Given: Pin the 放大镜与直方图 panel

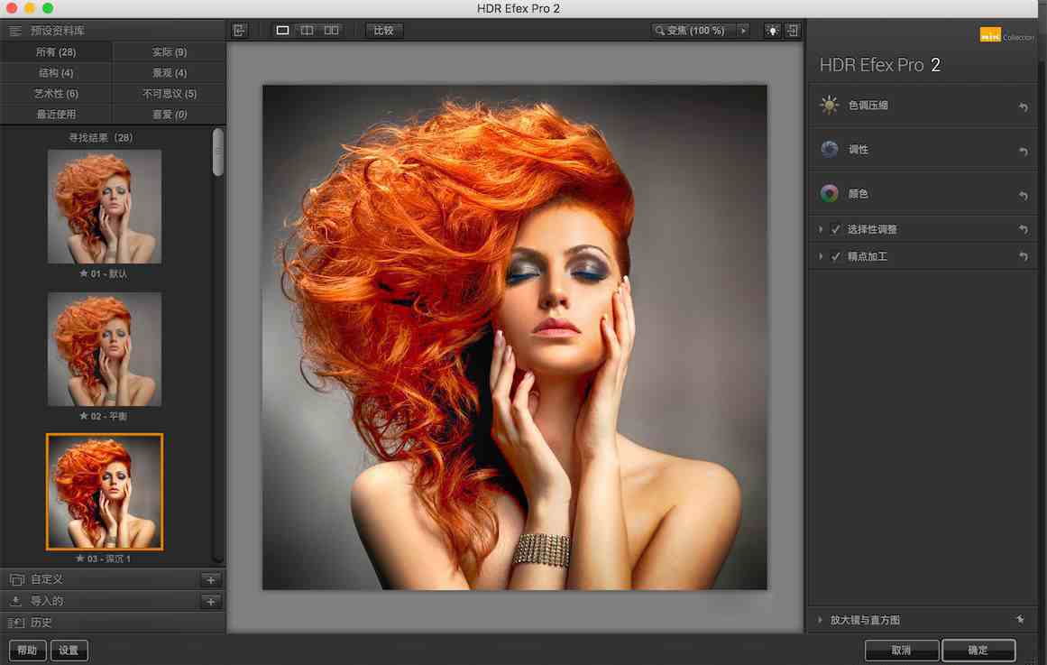Looking at the screenshot, I should 1020,620.
